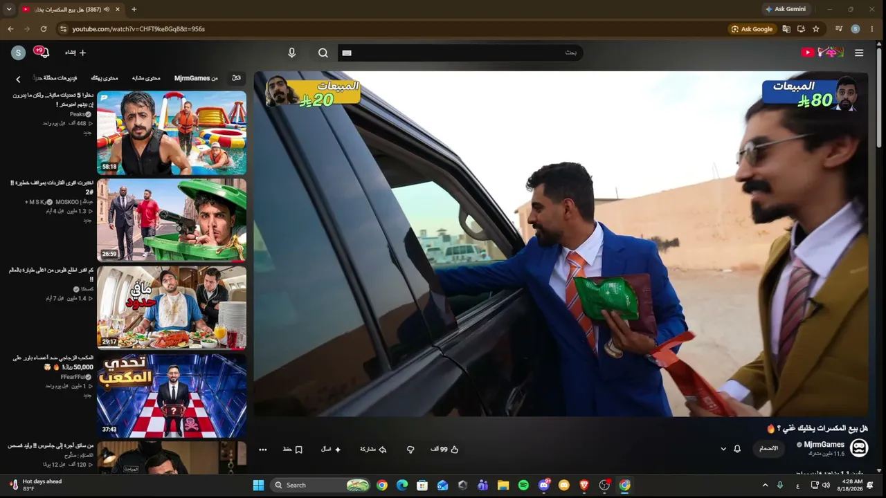The width and height of the screenshot is (886, 498).
Task: Close the YouTube tab
Action: 118,10
